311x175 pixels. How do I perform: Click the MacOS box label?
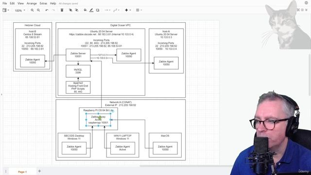[165, 136]
